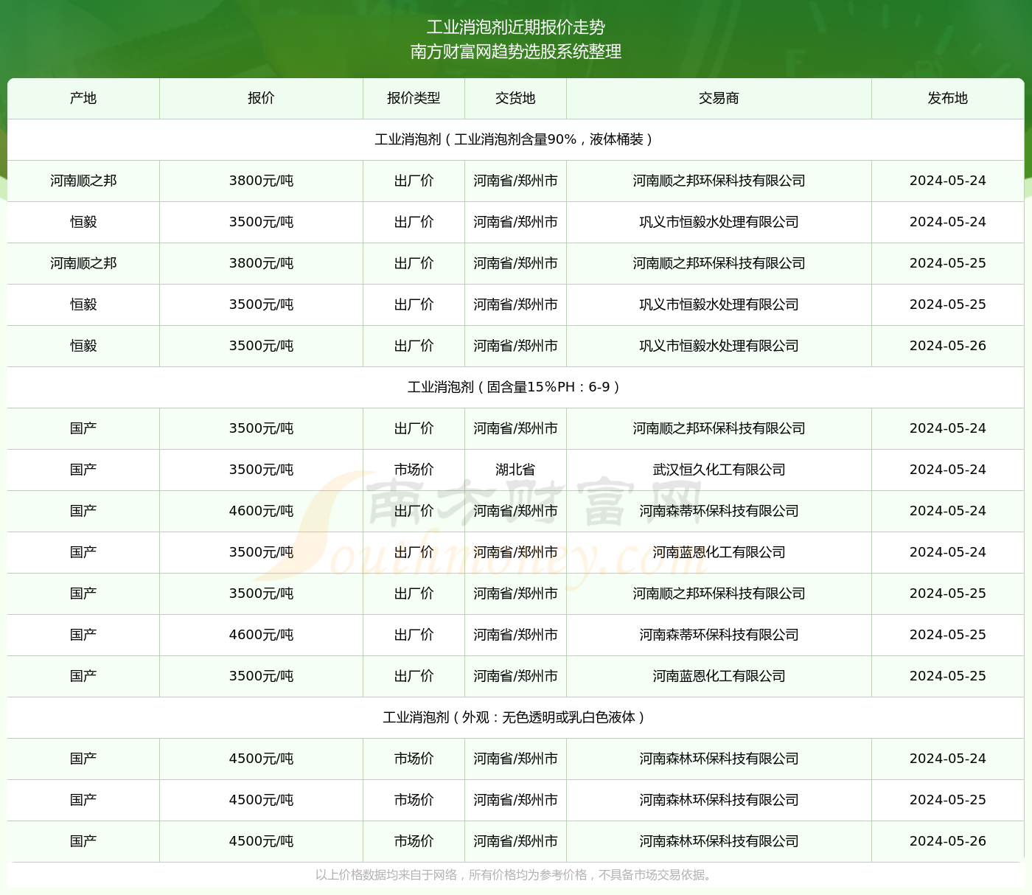Select the section heading mentioning 含量90%，液体桶装
The height and width of the screenshot is (895, 1032).
[516, 139]
